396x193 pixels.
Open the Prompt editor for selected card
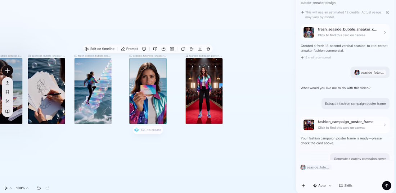[x=129, y=49]
